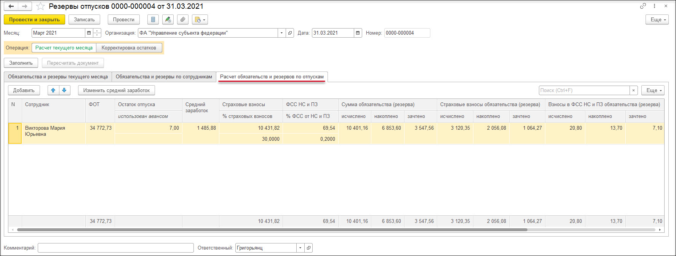Focus the Месяц input field

click(58, 33)
